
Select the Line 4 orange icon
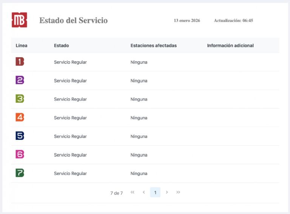pyautogui.click(x=20, y=117)
